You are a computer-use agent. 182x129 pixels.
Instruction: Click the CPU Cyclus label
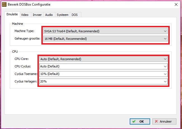pyautogui.click(x=23, y=66)
